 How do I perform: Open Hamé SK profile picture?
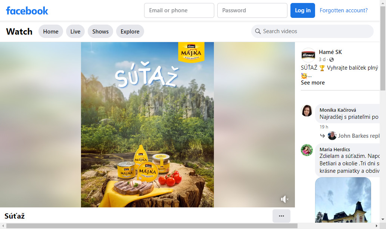308,55
